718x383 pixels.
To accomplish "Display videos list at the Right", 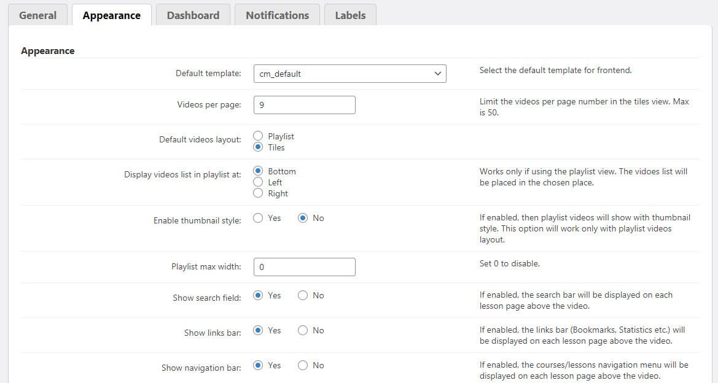I will pos(258,193).
